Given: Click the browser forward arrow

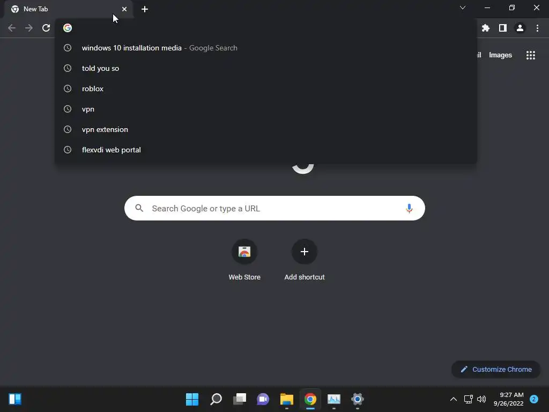Looking at the screenshot, I should pos(29,28).
